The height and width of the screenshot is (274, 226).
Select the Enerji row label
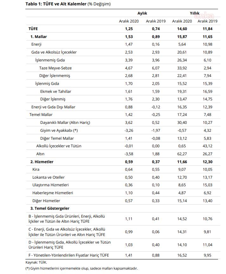36,44
